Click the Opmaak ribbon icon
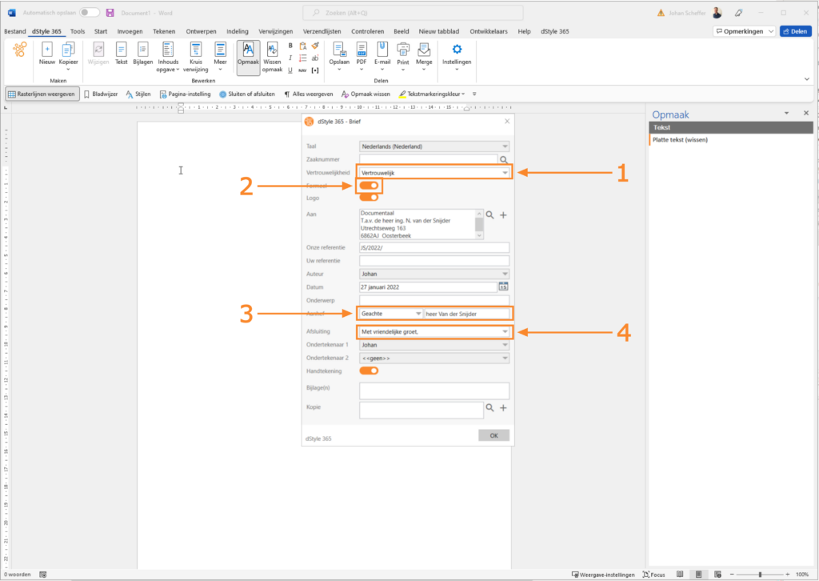This screenshot has width=819, height=581. tap(248, 50)
